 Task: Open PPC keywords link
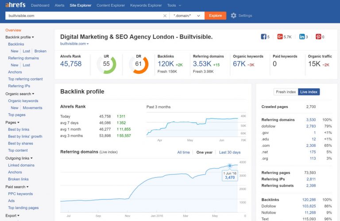[x=20, y=194]
